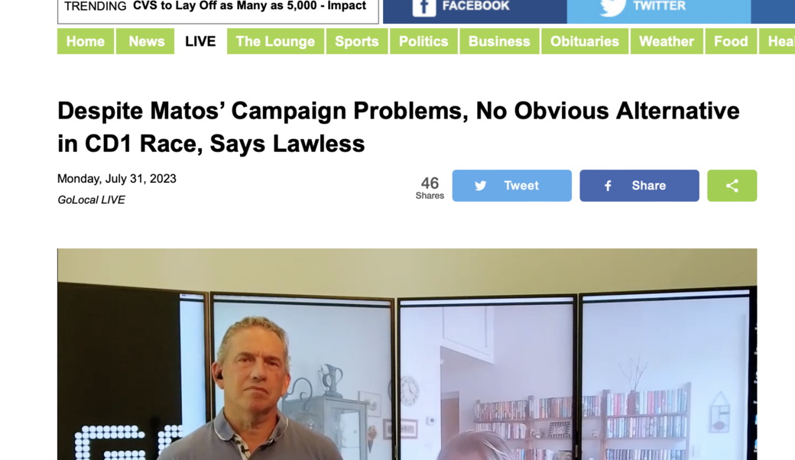Click the article headline about Matos
The width and height of the screenshot is (795, 460).
click(398, 127)
